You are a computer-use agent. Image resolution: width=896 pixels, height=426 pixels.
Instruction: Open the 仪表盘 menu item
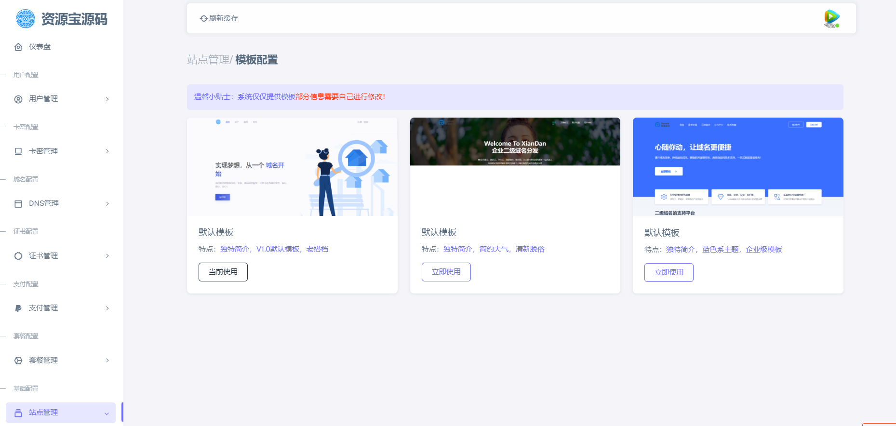pyautogui.click(x=61, y=47)
